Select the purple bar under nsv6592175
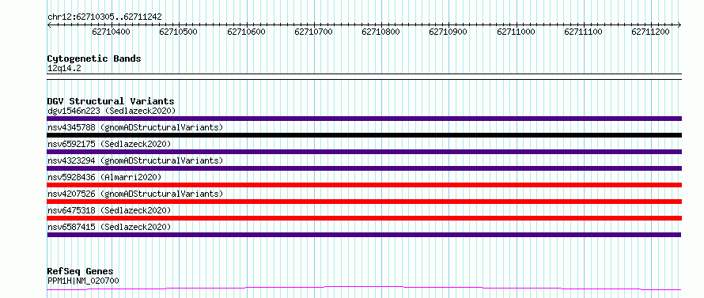 364,152
